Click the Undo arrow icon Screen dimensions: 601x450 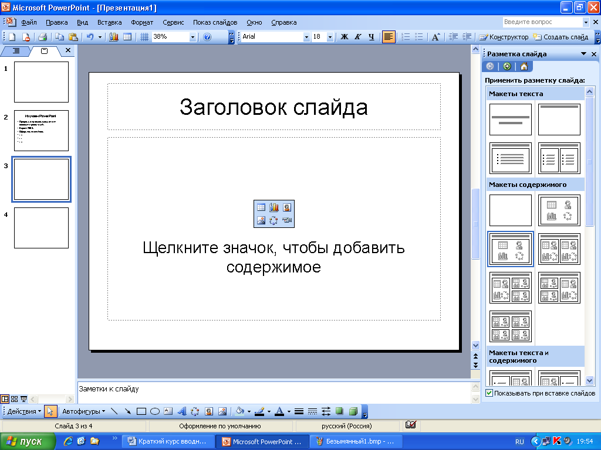(x=90, y=37)
